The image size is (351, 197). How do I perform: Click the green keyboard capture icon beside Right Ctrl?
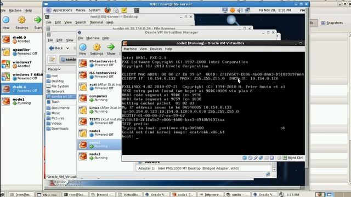tap(285, 158)
